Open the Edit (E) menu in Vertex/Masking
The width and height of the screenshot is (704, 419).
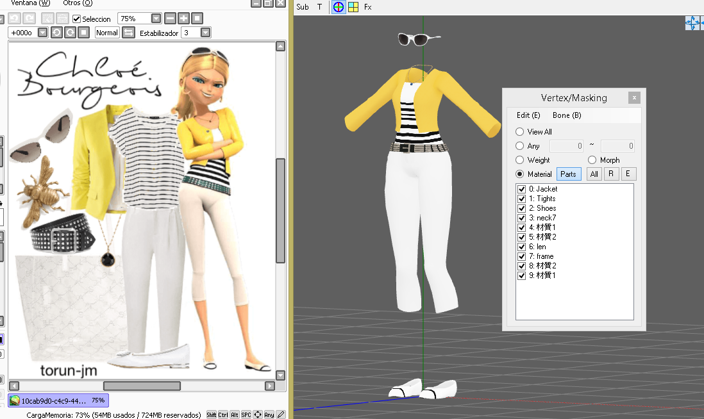[528, 115]
